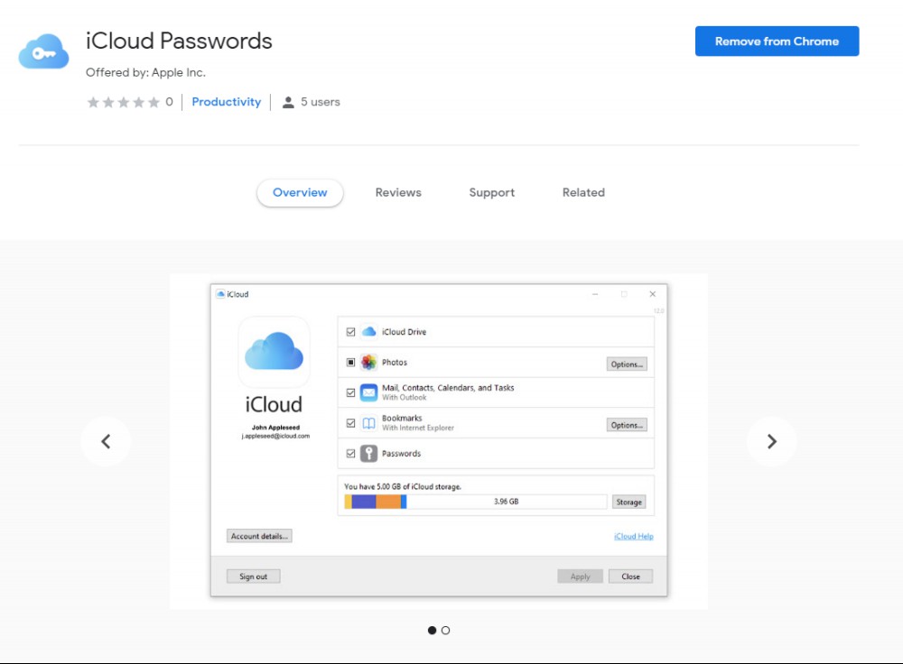The width and height of the screenshot is (903, 664).
Task: Click the Photos flower icon
Action: (x=368, y=363)
